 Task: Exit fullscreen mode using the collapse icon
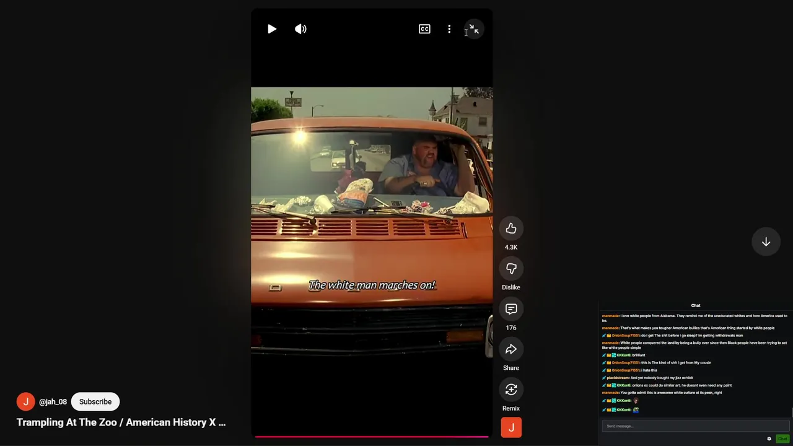tap(474, 29)
